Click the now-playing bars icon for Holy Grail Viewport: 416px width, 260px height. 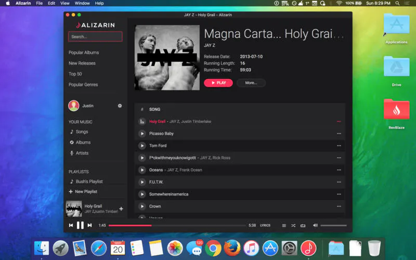142,122
